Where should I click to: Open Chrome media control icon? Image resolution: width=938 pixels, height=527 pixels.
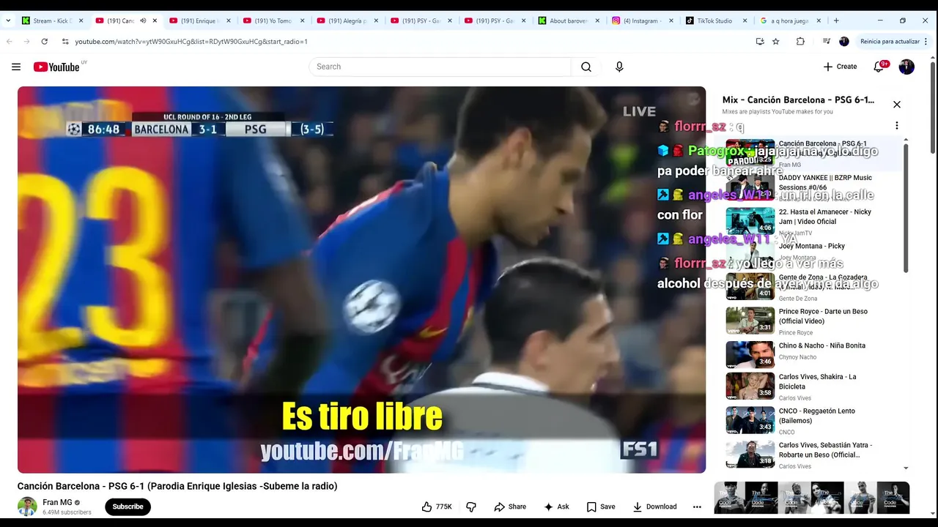tap(827, 42)
